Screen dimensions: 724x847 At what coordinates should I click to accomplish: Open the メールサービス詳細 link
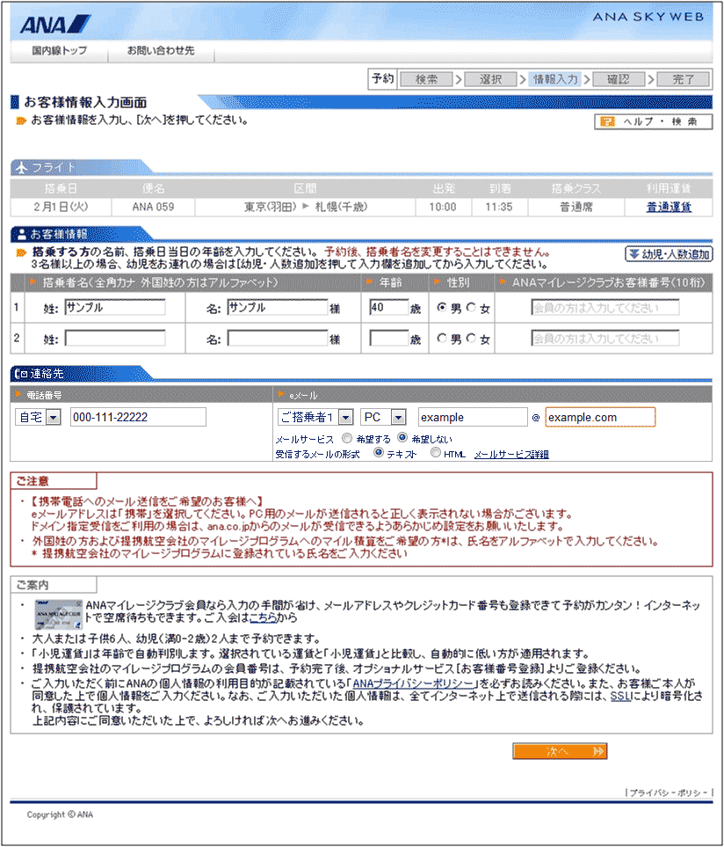pyautogui.click(x=511, y=455)
